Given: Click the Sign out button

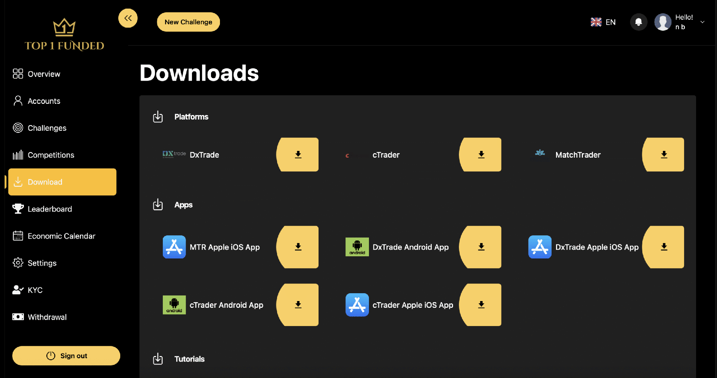Looking at the screenshot, I should point(66,356).
